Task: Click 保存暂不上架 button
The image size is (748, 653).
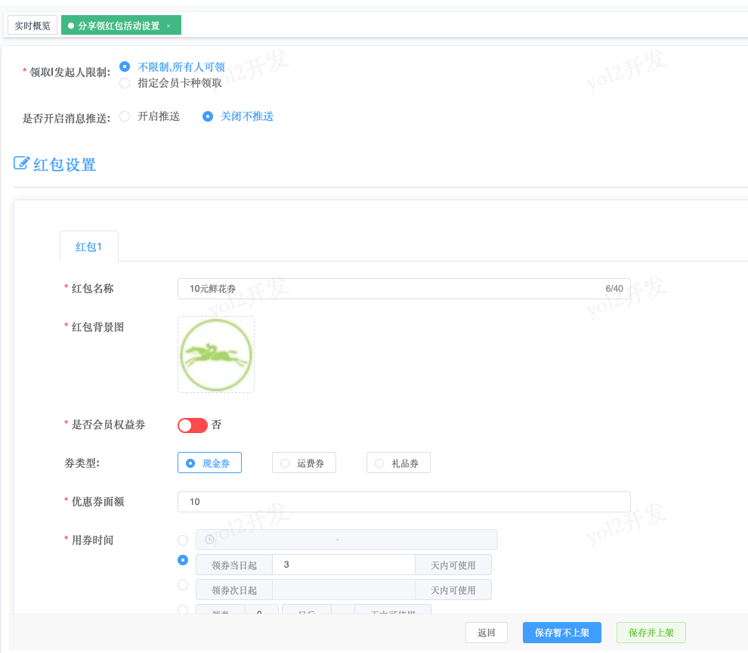Action: [562, 633]
